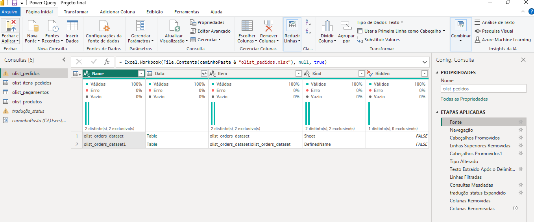Switch to the Página Inicial tab
534x222 pixels.
(x=39, y=12)
